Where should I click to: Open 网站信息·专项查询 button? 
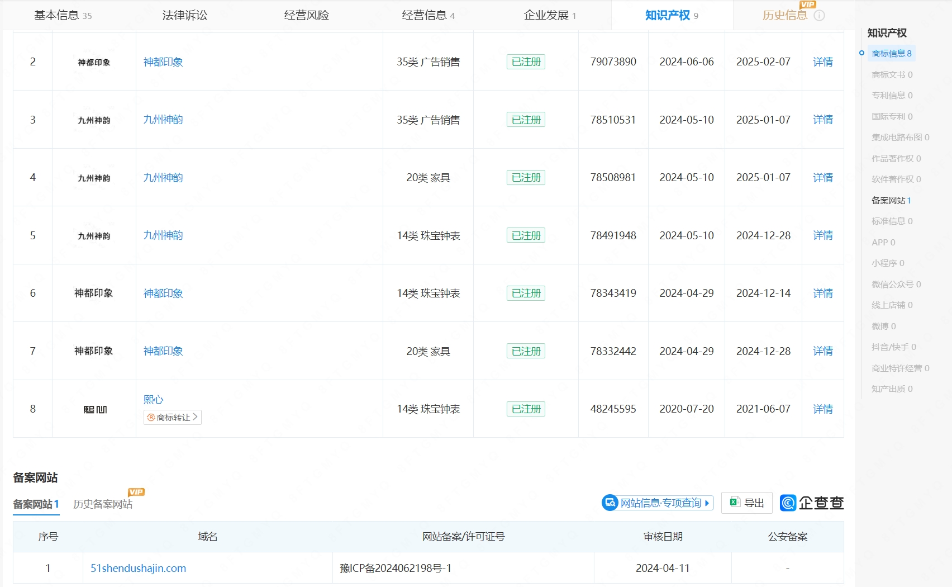[x=658, y=503]
